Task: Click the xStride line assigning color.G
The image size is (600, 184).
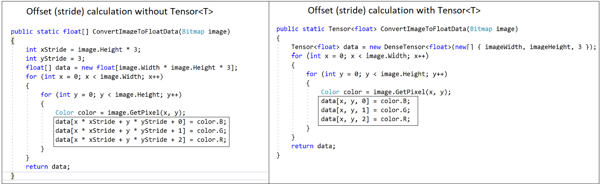Action: pyautogui.click(x=141, y=131)
